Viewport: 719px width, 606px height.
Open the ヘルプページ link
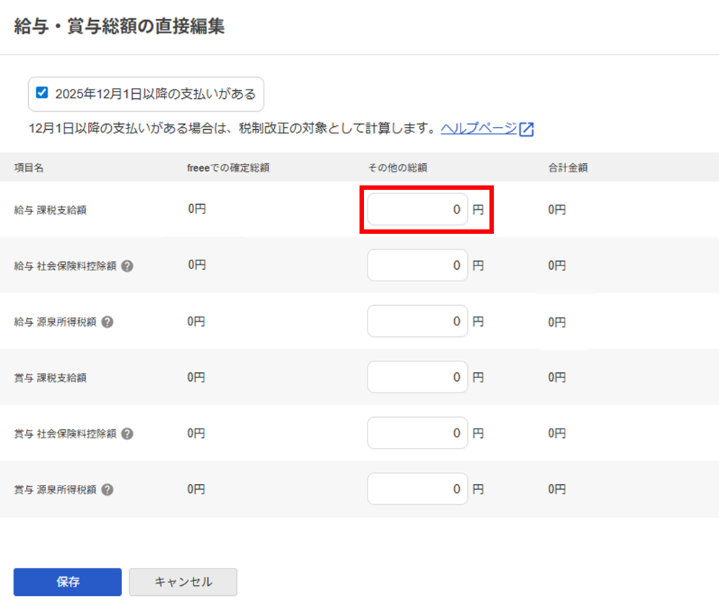click(x=479, y=129)
